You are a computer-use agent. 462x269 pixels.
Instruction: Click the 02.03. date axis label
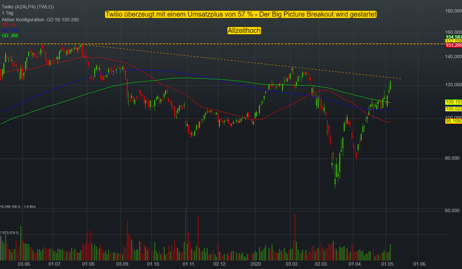(x=321, y=264)
